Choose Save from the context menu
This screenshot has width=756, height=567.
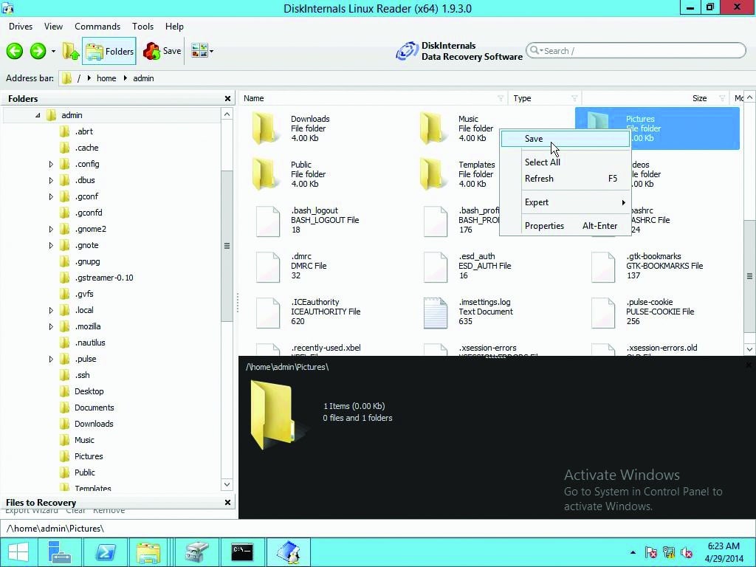(534, 138)
